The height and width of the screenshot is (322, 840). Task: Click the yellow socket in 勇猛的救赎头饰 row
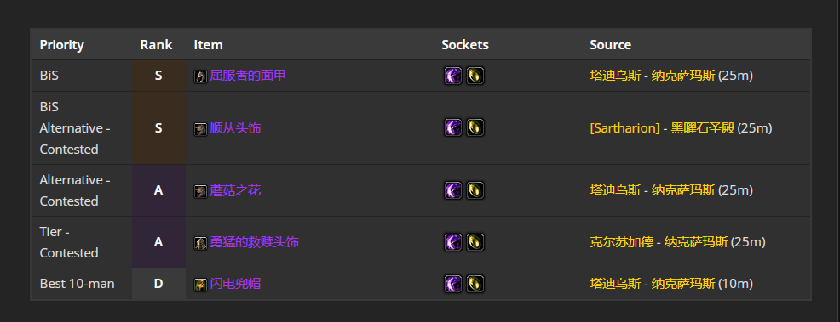(475, 242)
